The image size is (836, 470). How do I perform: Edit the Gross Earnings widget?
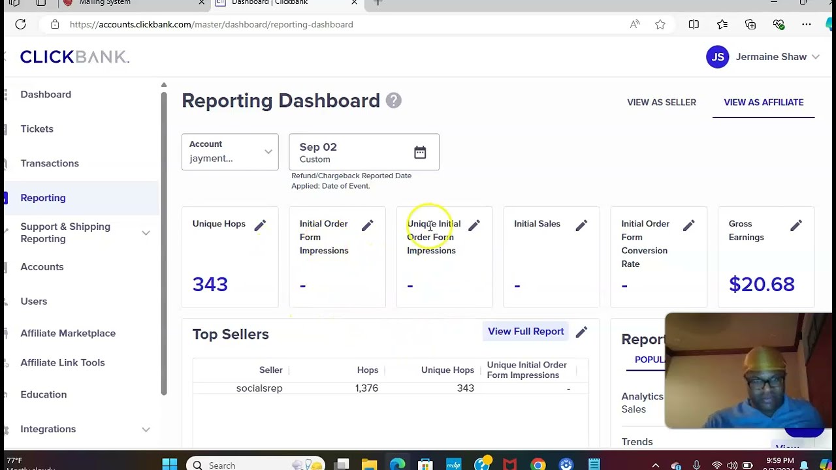(796, 225)
